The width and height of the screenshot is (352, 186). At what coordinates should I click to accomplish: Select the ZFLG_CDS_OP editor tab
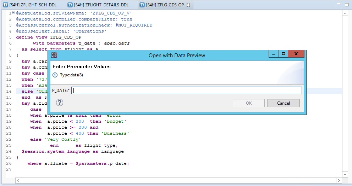165,5
